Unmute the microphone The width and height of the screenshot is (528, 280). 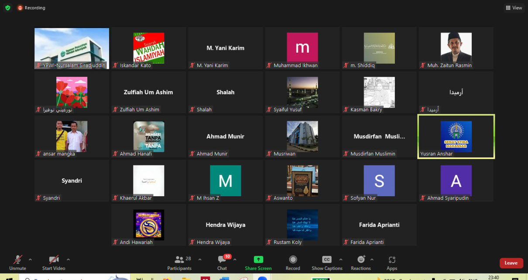point(18,263)
